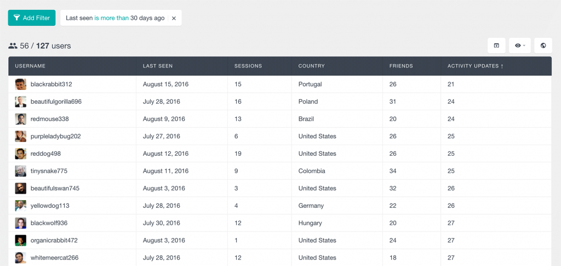Viewport: 561px width, 266px height.
Task: Open the eye column visibility dropdown
Action: [x=520, y=46]
